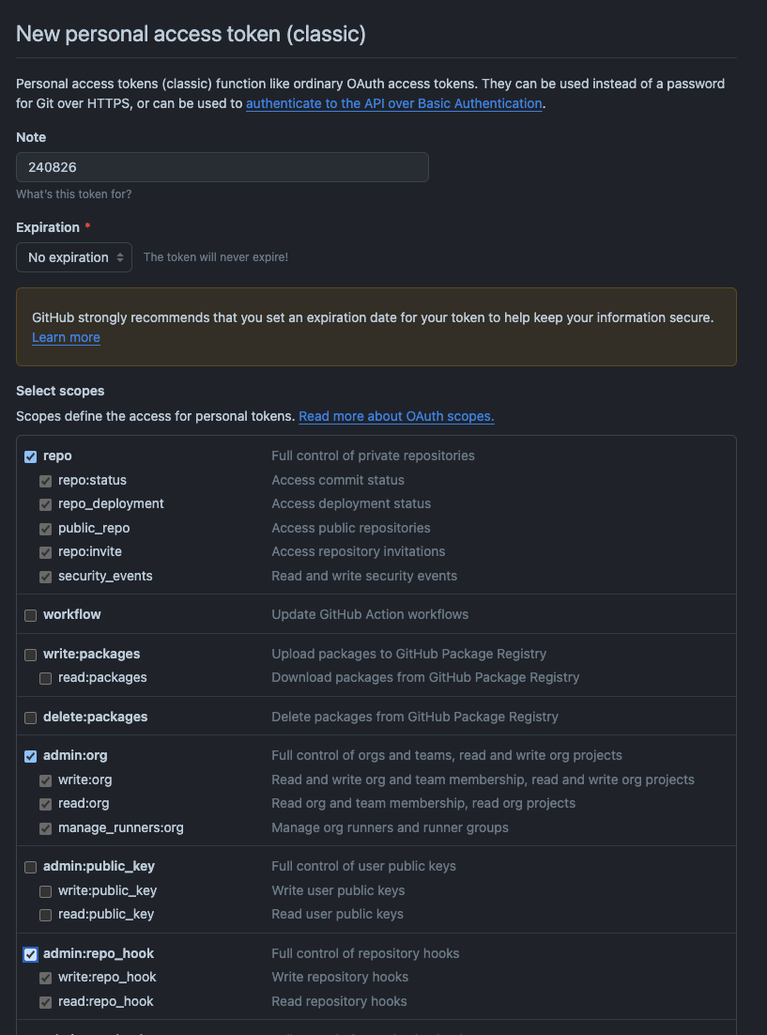Uncheck the repo scope checkbox
767x1035 pixels.
click(30, 456)
